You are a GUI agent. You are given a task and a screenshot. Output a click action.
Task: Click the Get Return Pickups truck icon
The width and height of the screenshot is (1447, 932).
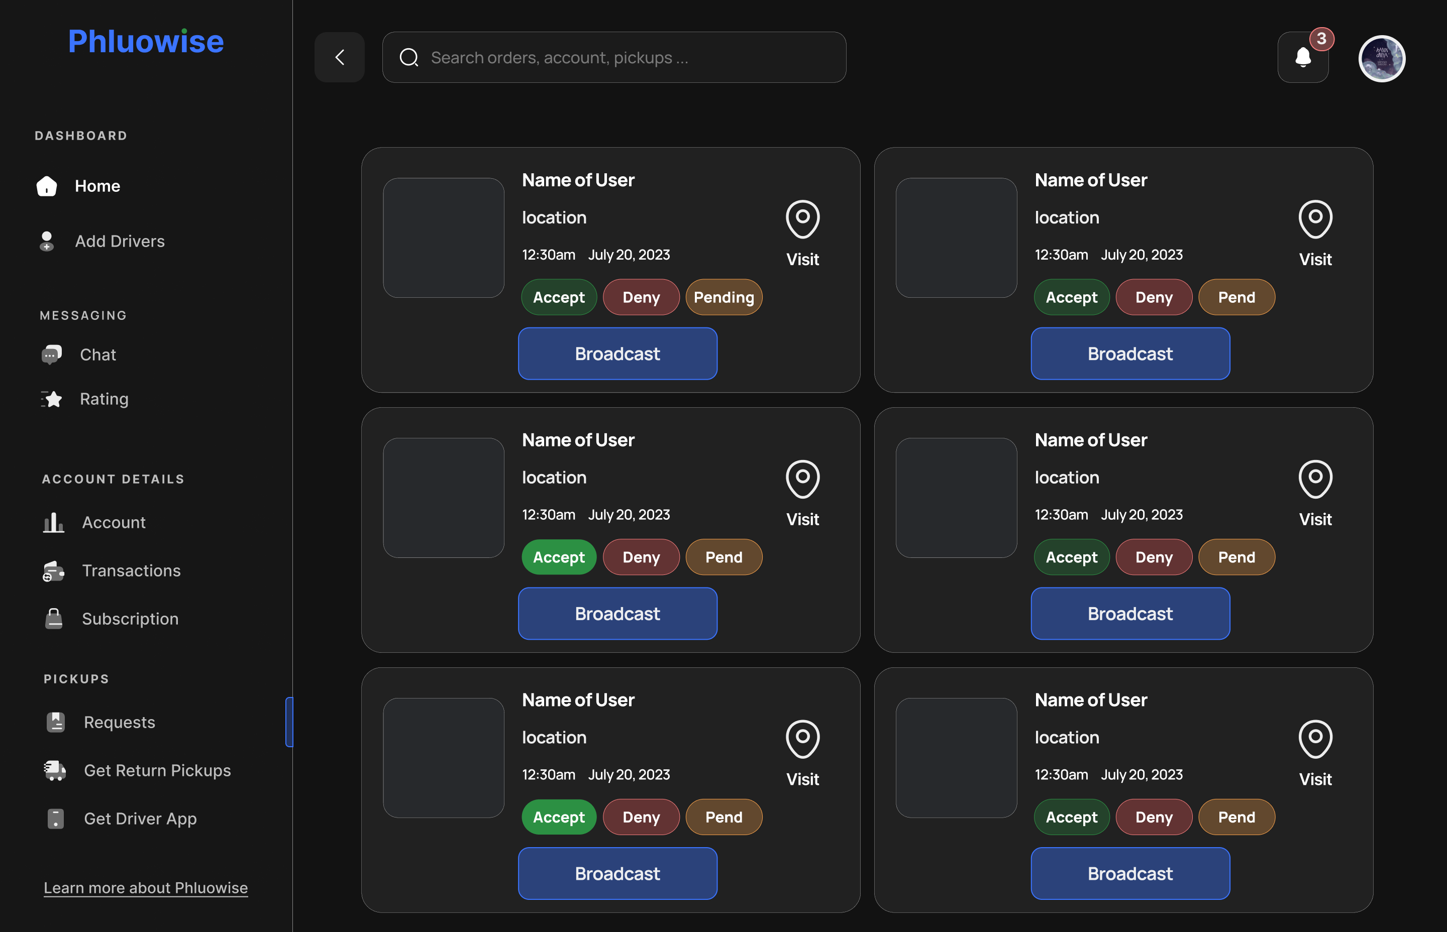pos(55,770)
